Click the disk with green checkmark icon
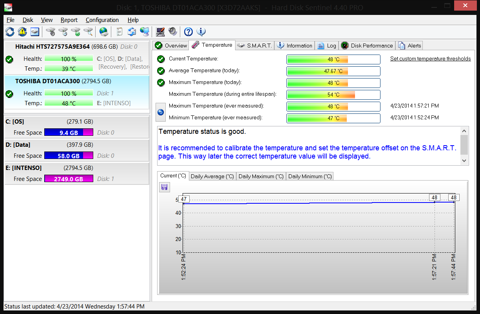 coord(76,32)
